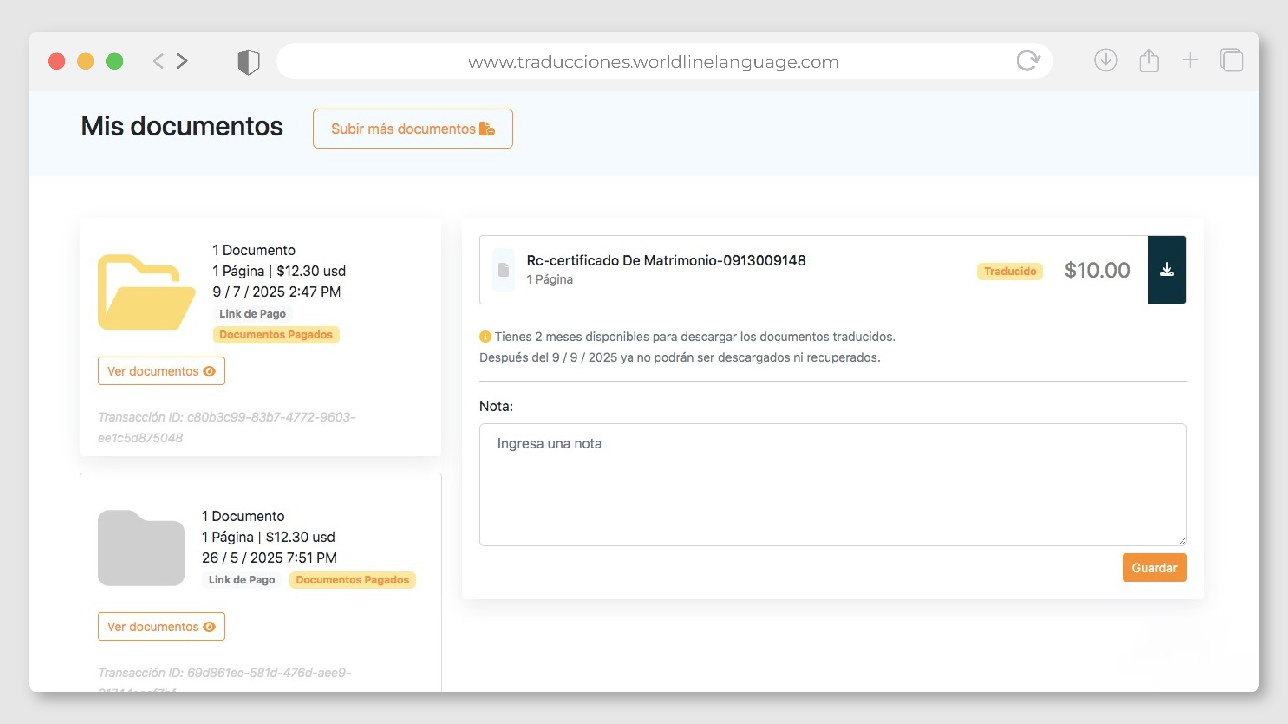Reload the page in the address bar
The width and height of the screenshot is (1288, 724).
click(1028, 61)
